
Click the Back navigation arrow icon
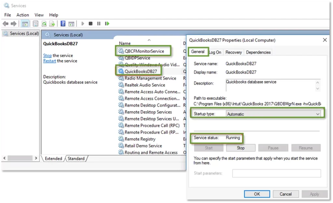6,23
